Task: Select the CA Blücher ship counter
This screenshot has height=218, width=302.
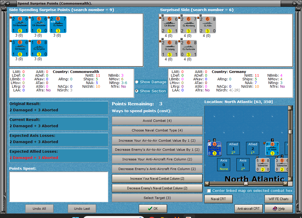Action: click(x=169, y=25)
